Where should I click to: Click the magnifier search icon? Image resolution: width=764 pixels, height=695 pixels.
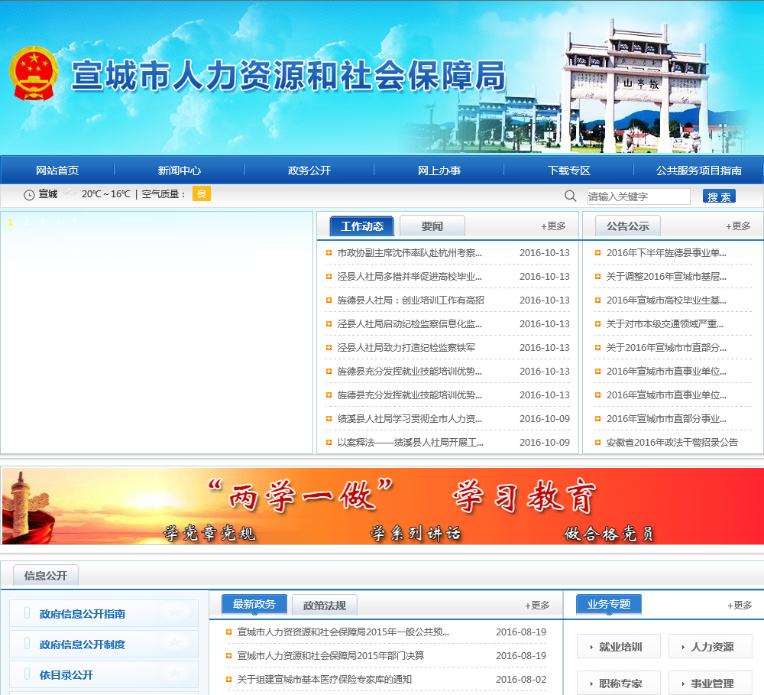[570, 196]
